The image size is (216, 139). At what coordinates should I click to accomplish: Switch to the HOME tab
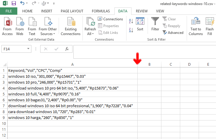27,11
